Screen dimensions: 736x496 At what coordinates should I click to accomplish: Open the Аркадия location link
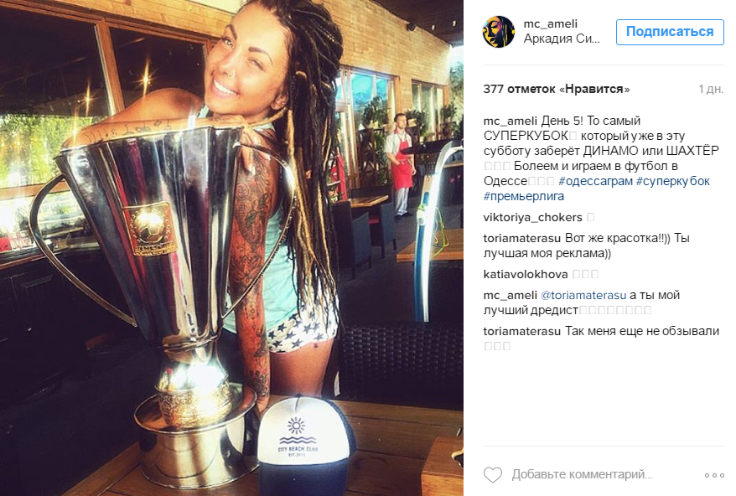pyautogui.click(x=562, y=39)
